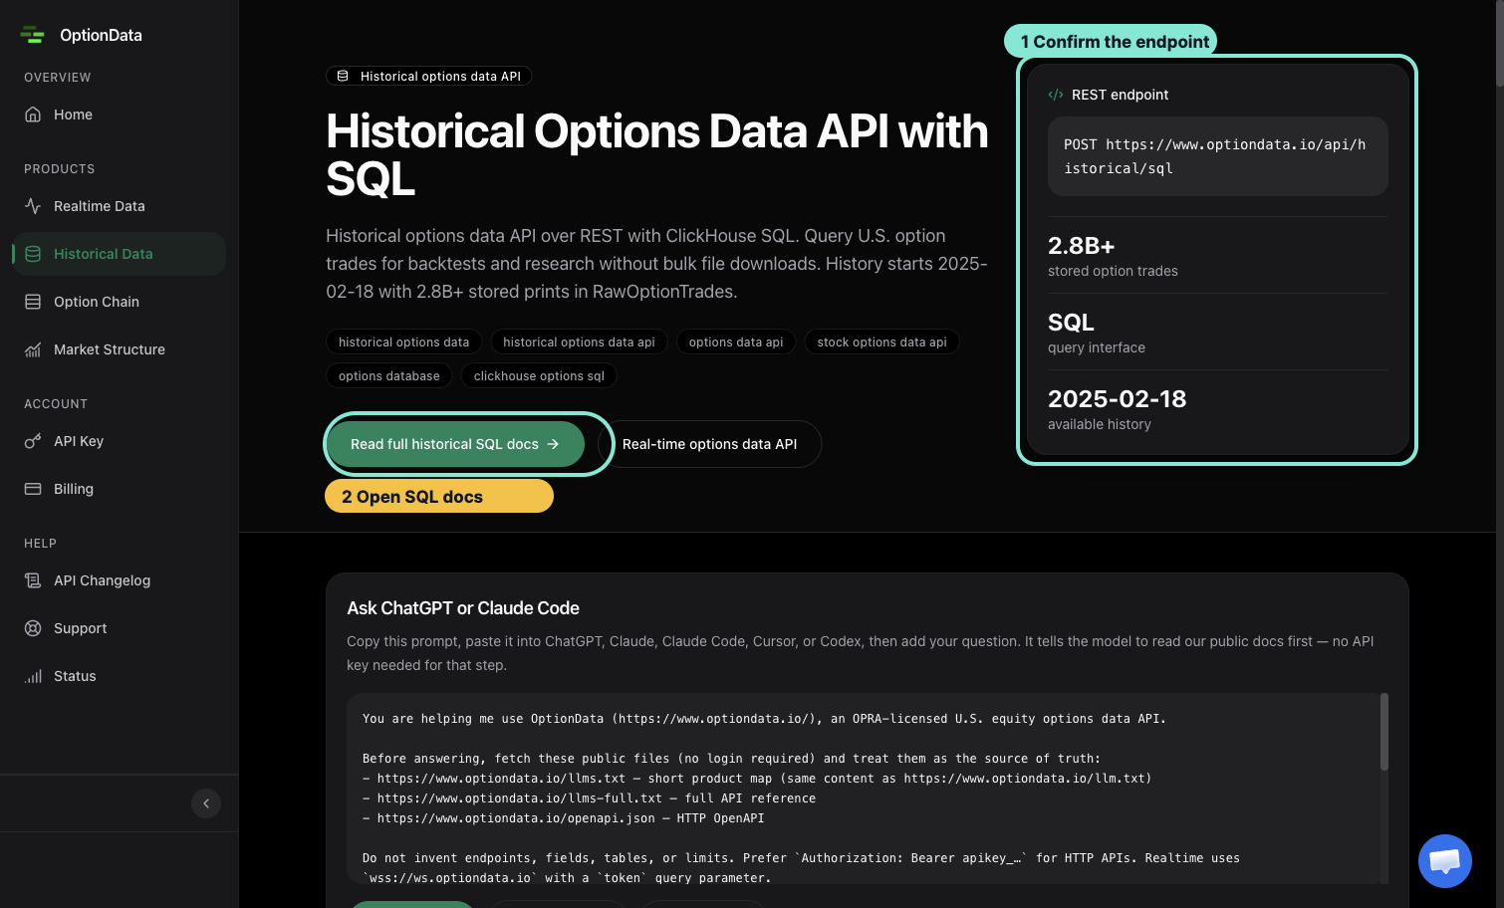Click the Historical Data database icon
The height and width of the screenshot is (908, 1504).
pyautogui.click(x=33, y=254)
